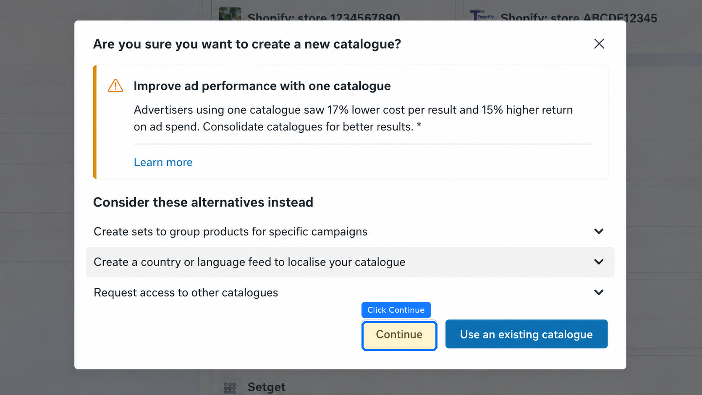Click 'Consider these alternatives instead' heading
This screenshot has height=395, width=702.
203,202
